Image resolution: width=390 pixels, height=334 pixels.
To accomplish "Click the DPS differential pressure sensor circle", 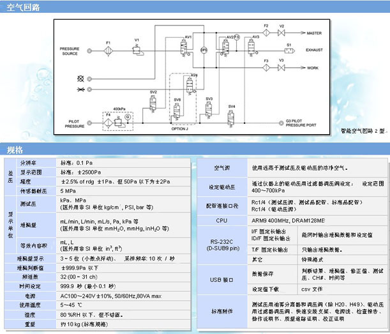I will [x=204, y=49].
